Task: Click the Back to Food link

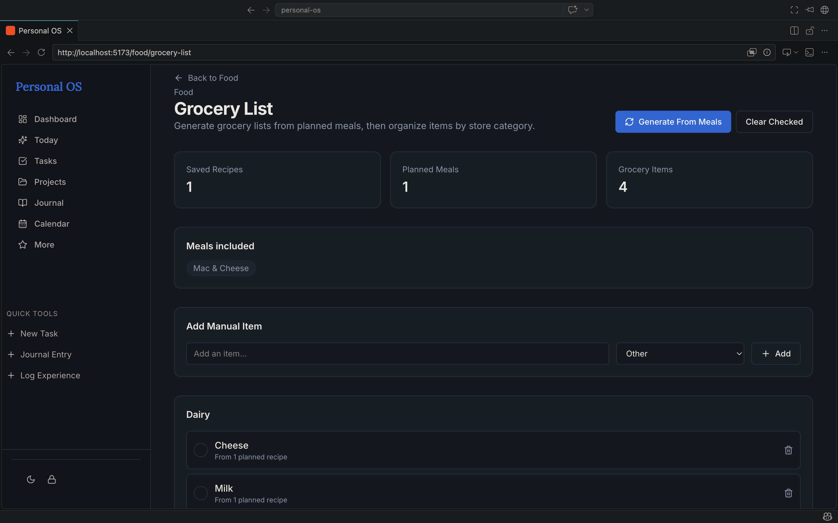Action: pos(206,78)
